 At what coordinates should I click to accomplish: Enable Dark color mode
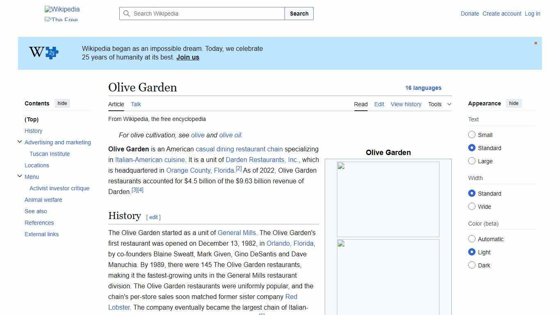coord(472,265)
